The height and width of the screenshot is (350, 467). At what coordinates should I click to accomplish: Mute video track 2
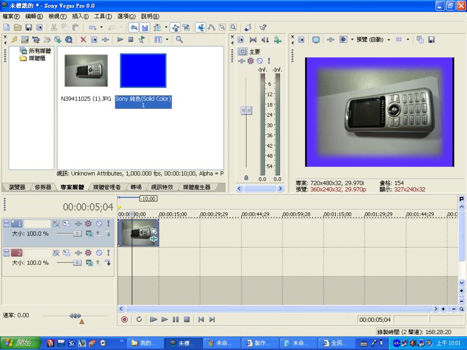tap(99, 253)
